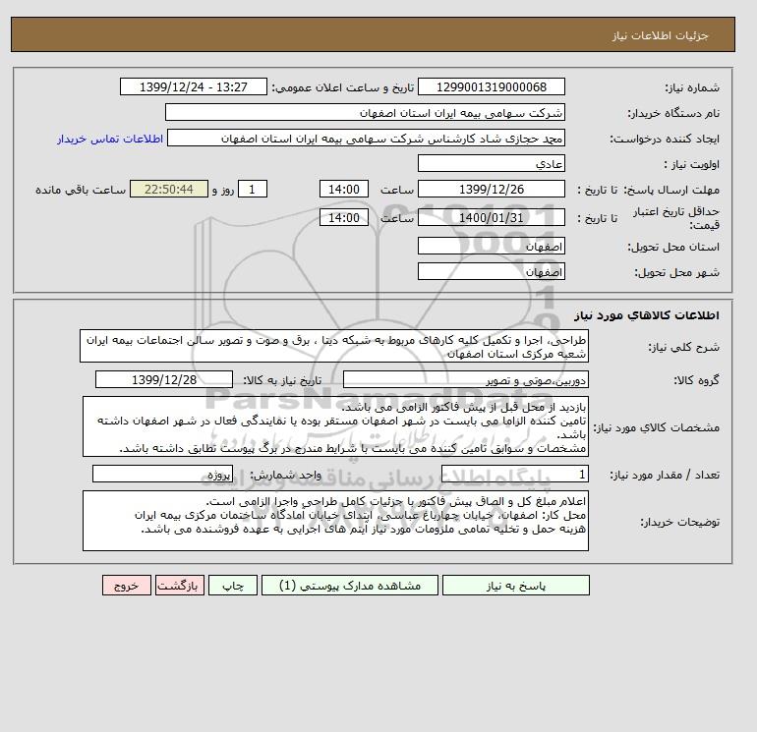Click the price validity date 1400/01/31
Screen dimensions: 757x732
tap(491, 217)
